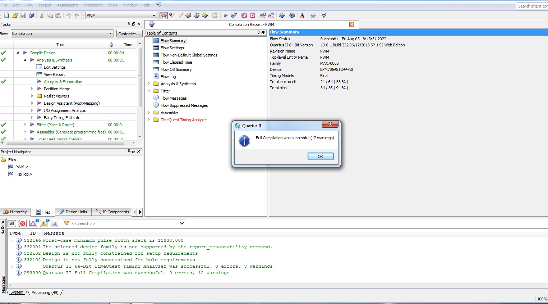Click the Programmer toolbar icon

tap(303, 15)
